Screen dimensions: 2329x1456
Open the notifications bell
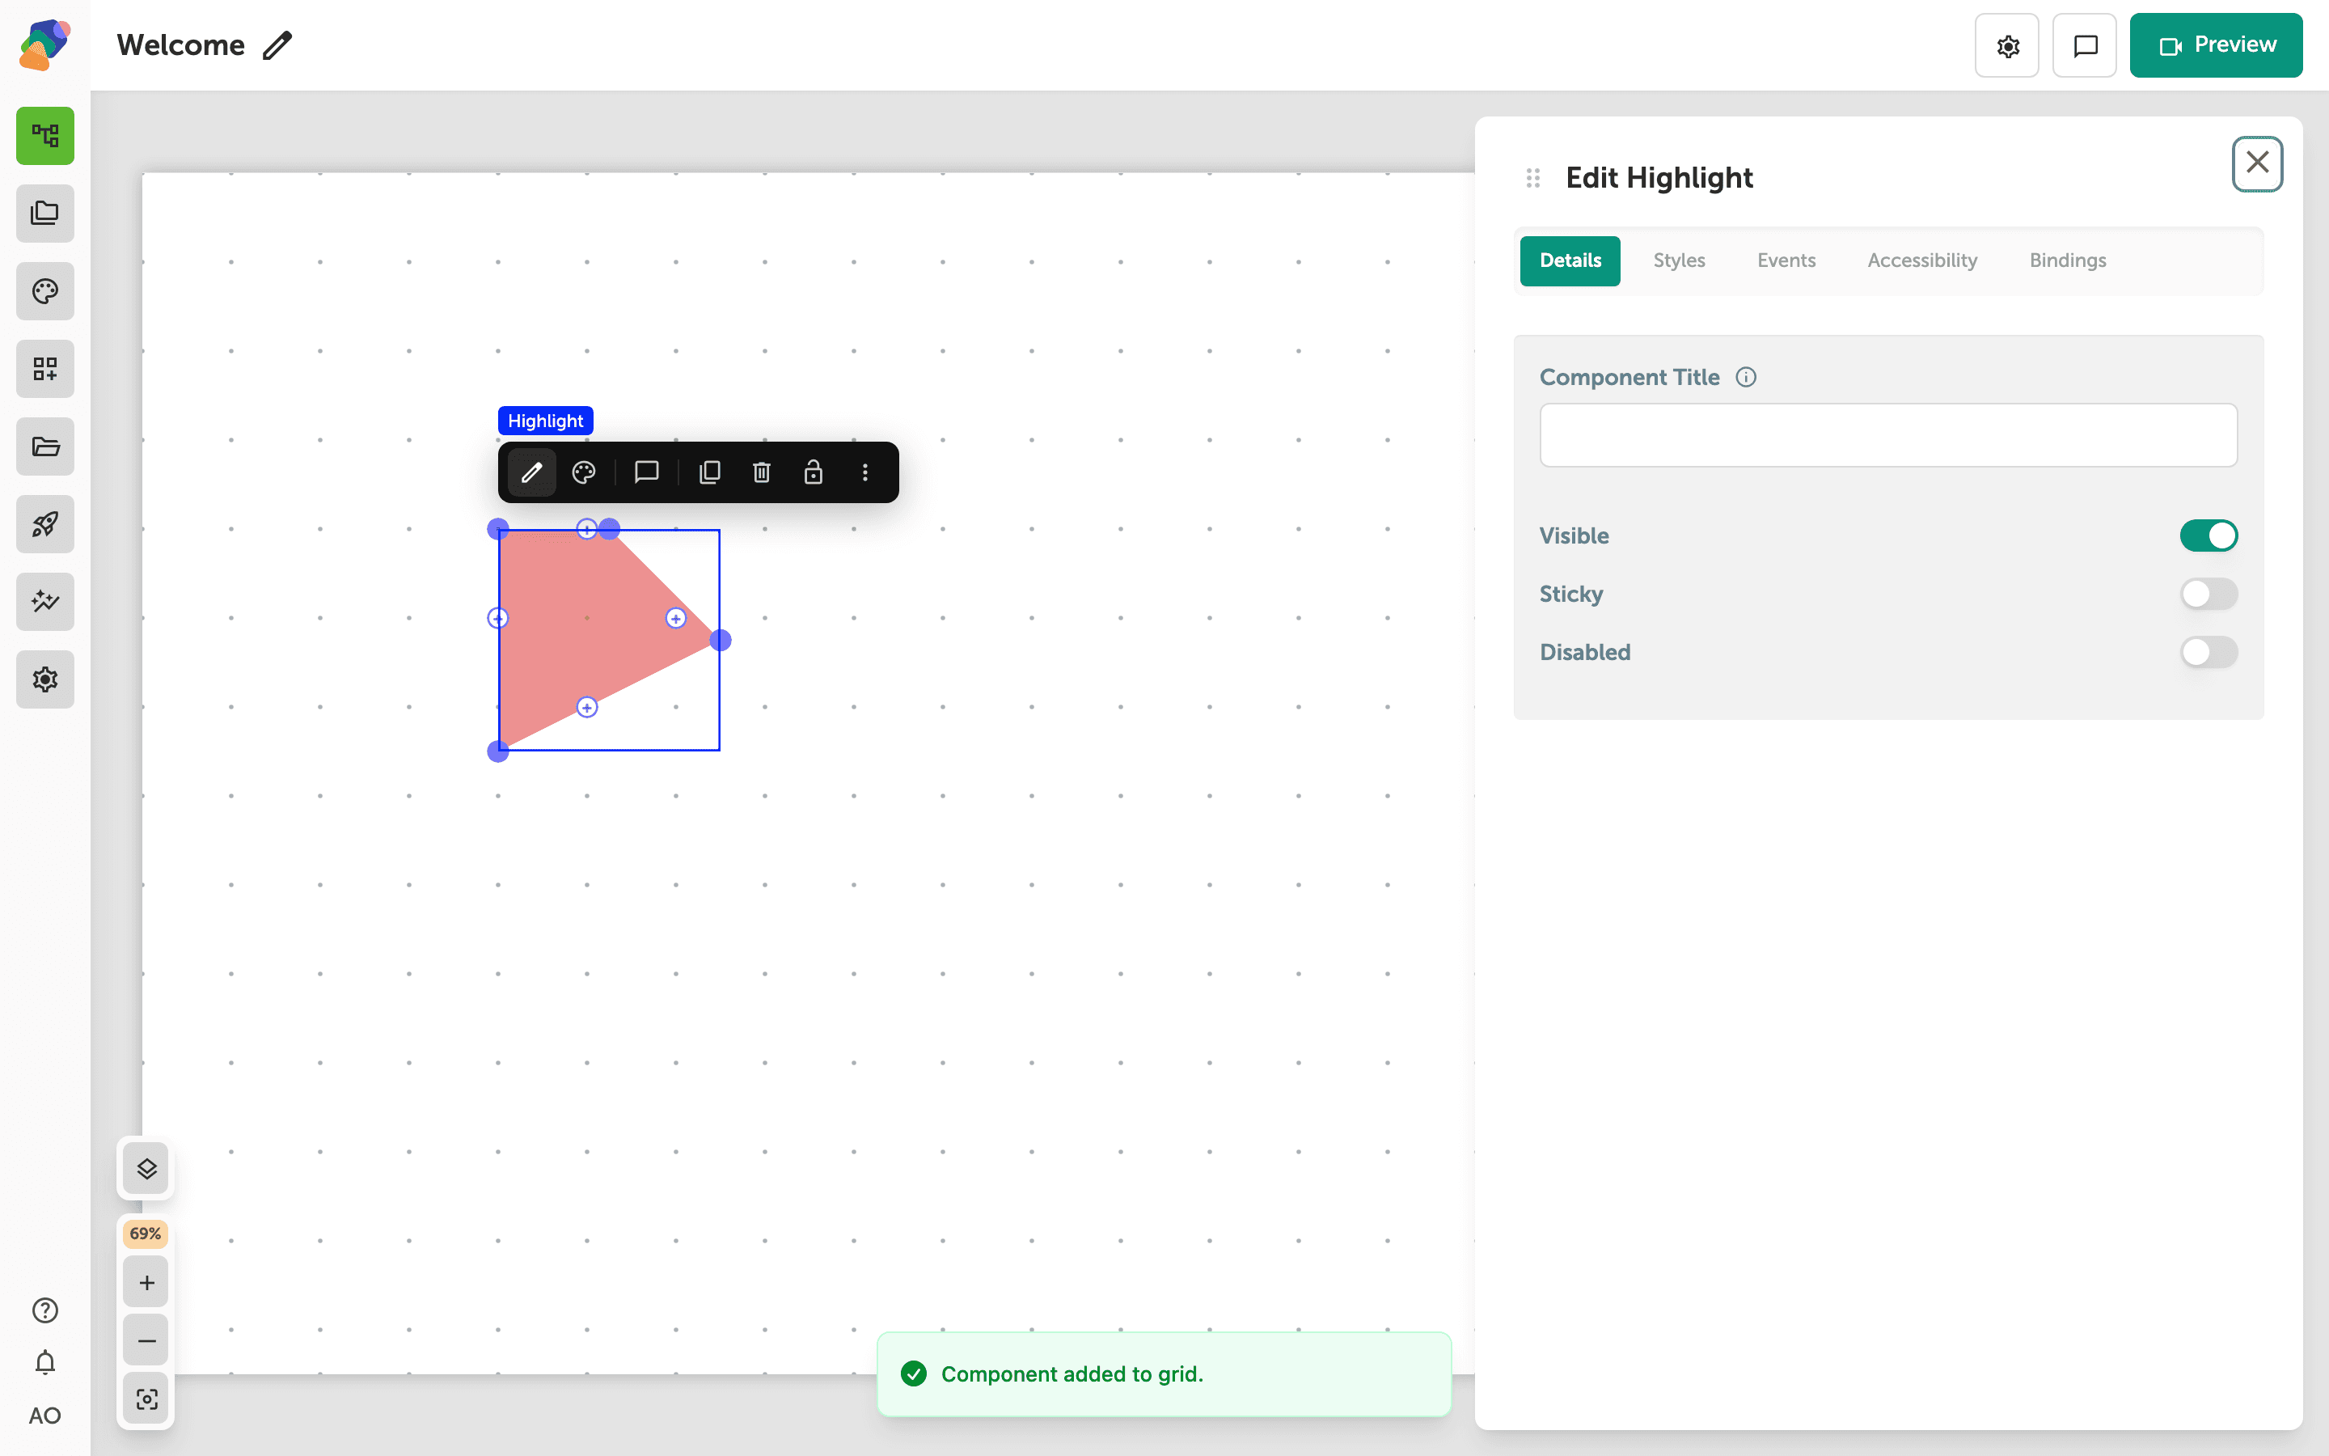pyautogui.click(x=45, y=1363)
